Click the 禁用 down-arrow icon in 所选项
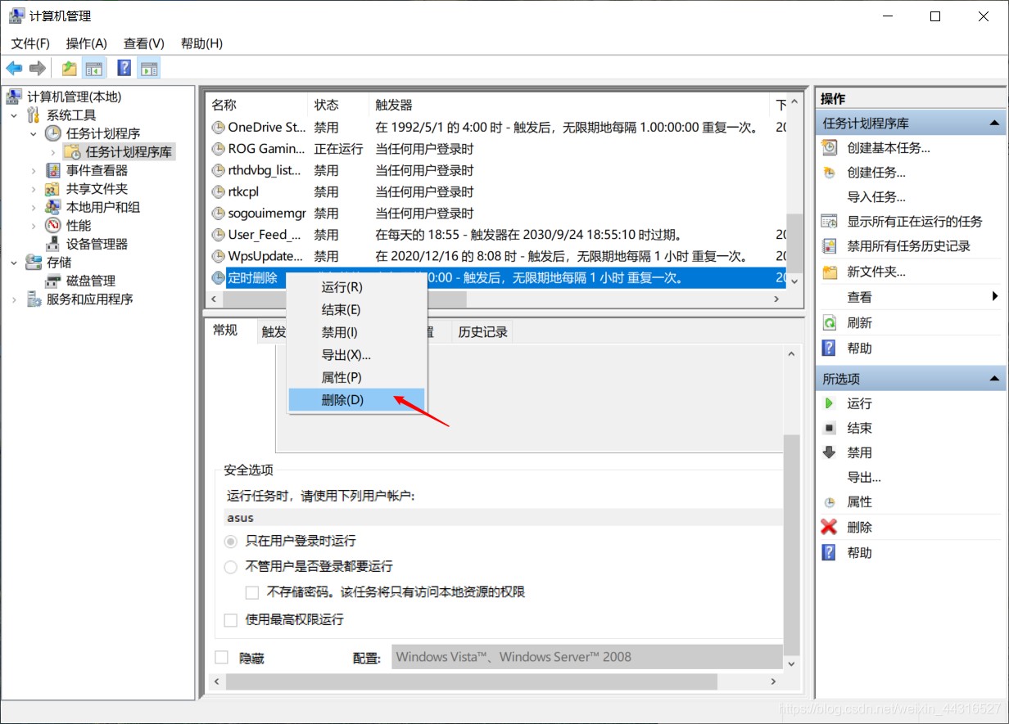Viewport: 1009px width, 724px height. click(830, 452)
